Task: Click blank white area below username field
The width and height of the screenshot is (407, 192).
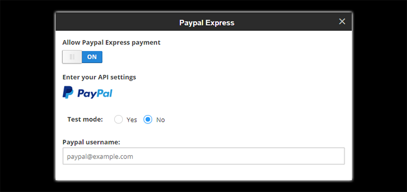Action: (x=203, y=173)
